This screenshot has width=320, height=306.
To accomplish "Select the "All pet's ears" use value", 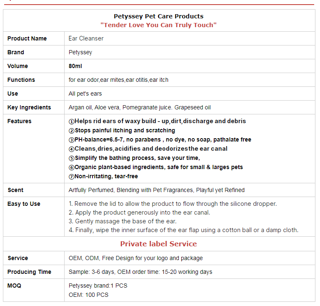I will [x=85, y=94].
